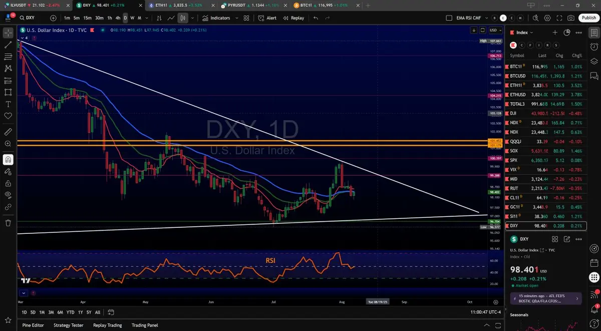
Task: Switch to 15m timeframe
Action: click(87, 18)
